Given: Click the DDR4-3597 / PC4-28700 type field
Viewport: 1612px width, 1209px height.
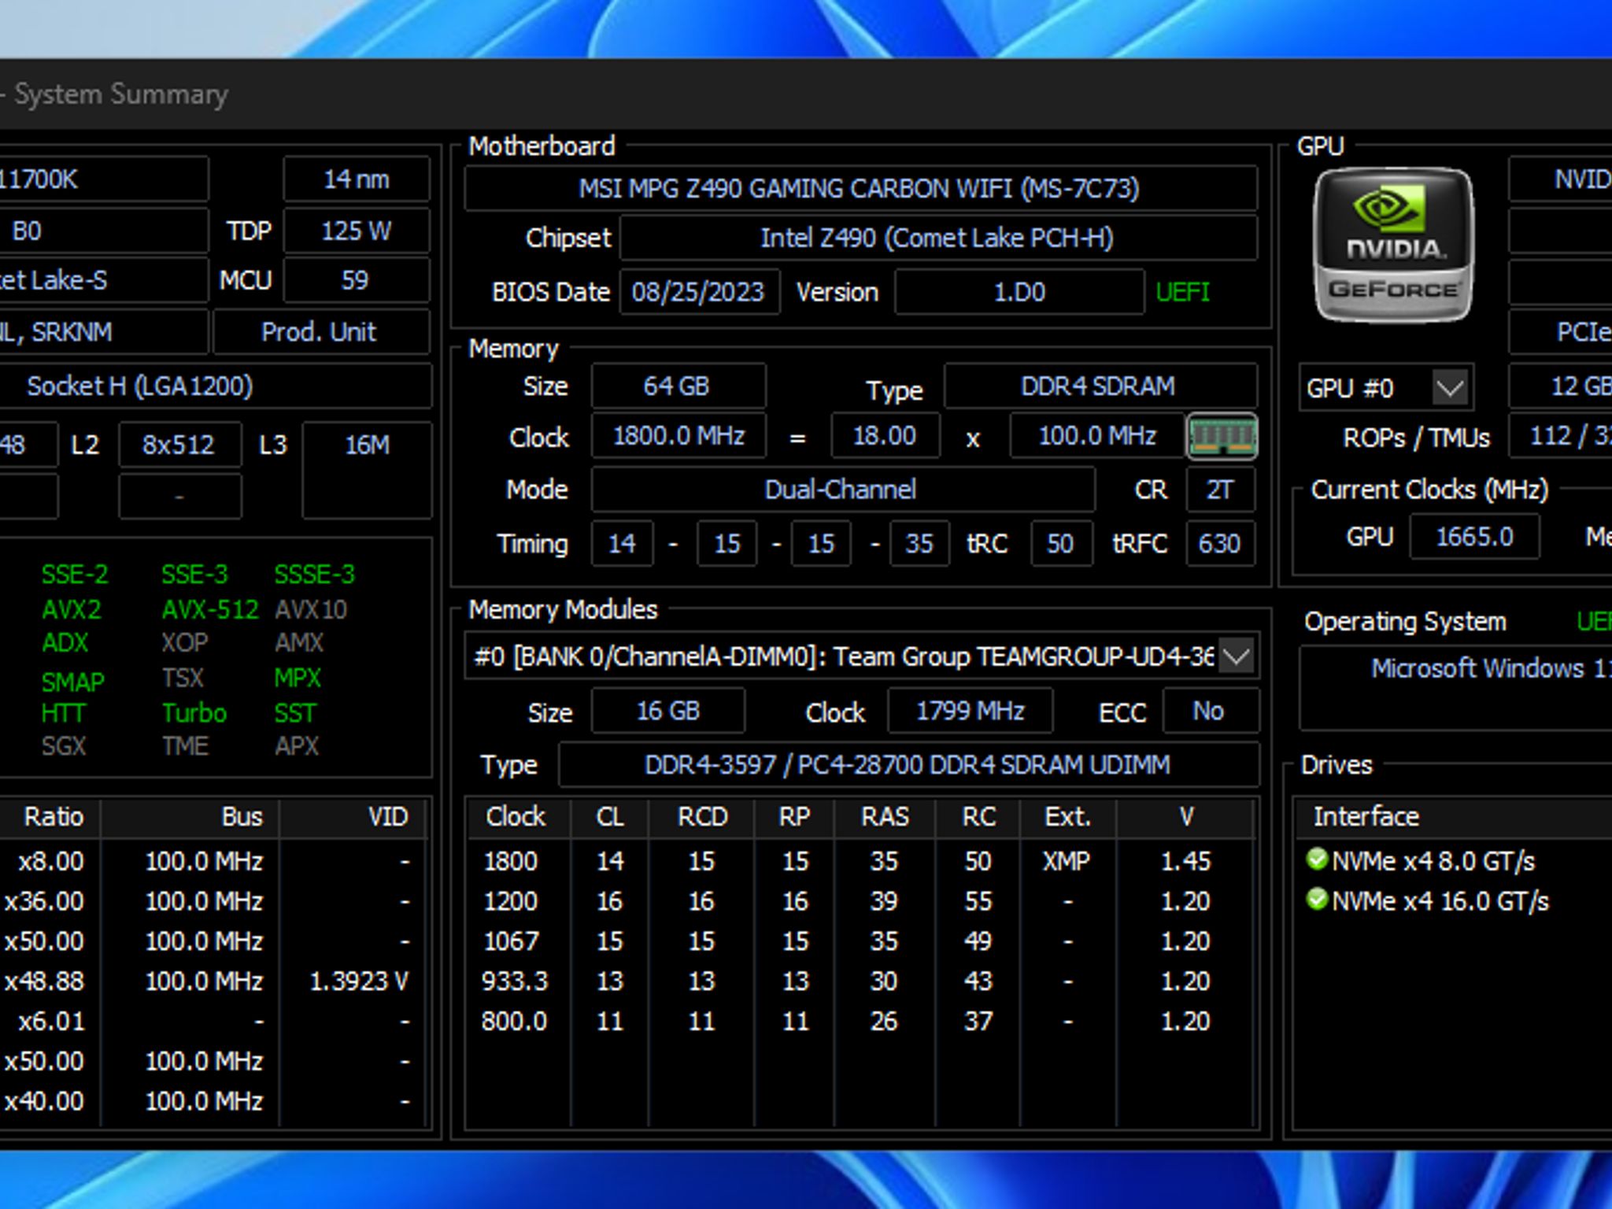Looking at the screenshot, I should (x=908, y=764).
